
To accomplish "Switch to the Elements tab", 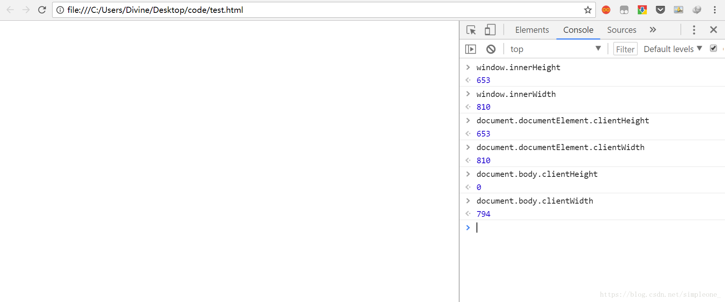I will pyautogui.click(x=532, y=30).
